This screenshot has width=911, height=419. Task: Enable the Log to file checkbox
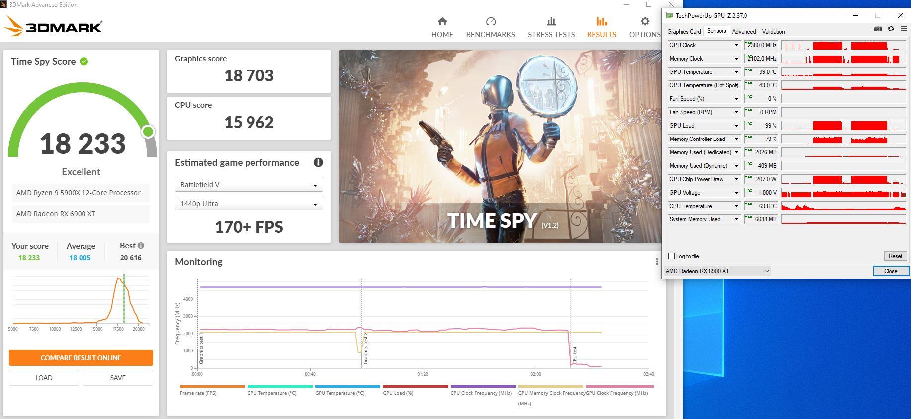coord(672,256)
